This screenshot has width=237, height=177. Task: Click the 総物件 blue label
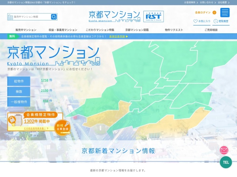tap(19, 81)
